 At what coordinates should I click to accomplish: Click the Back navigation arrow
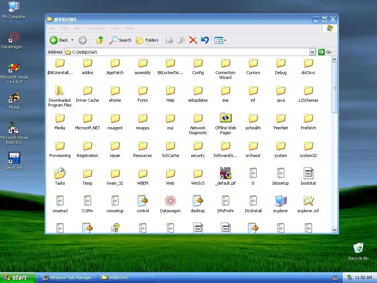pos(54,40)
